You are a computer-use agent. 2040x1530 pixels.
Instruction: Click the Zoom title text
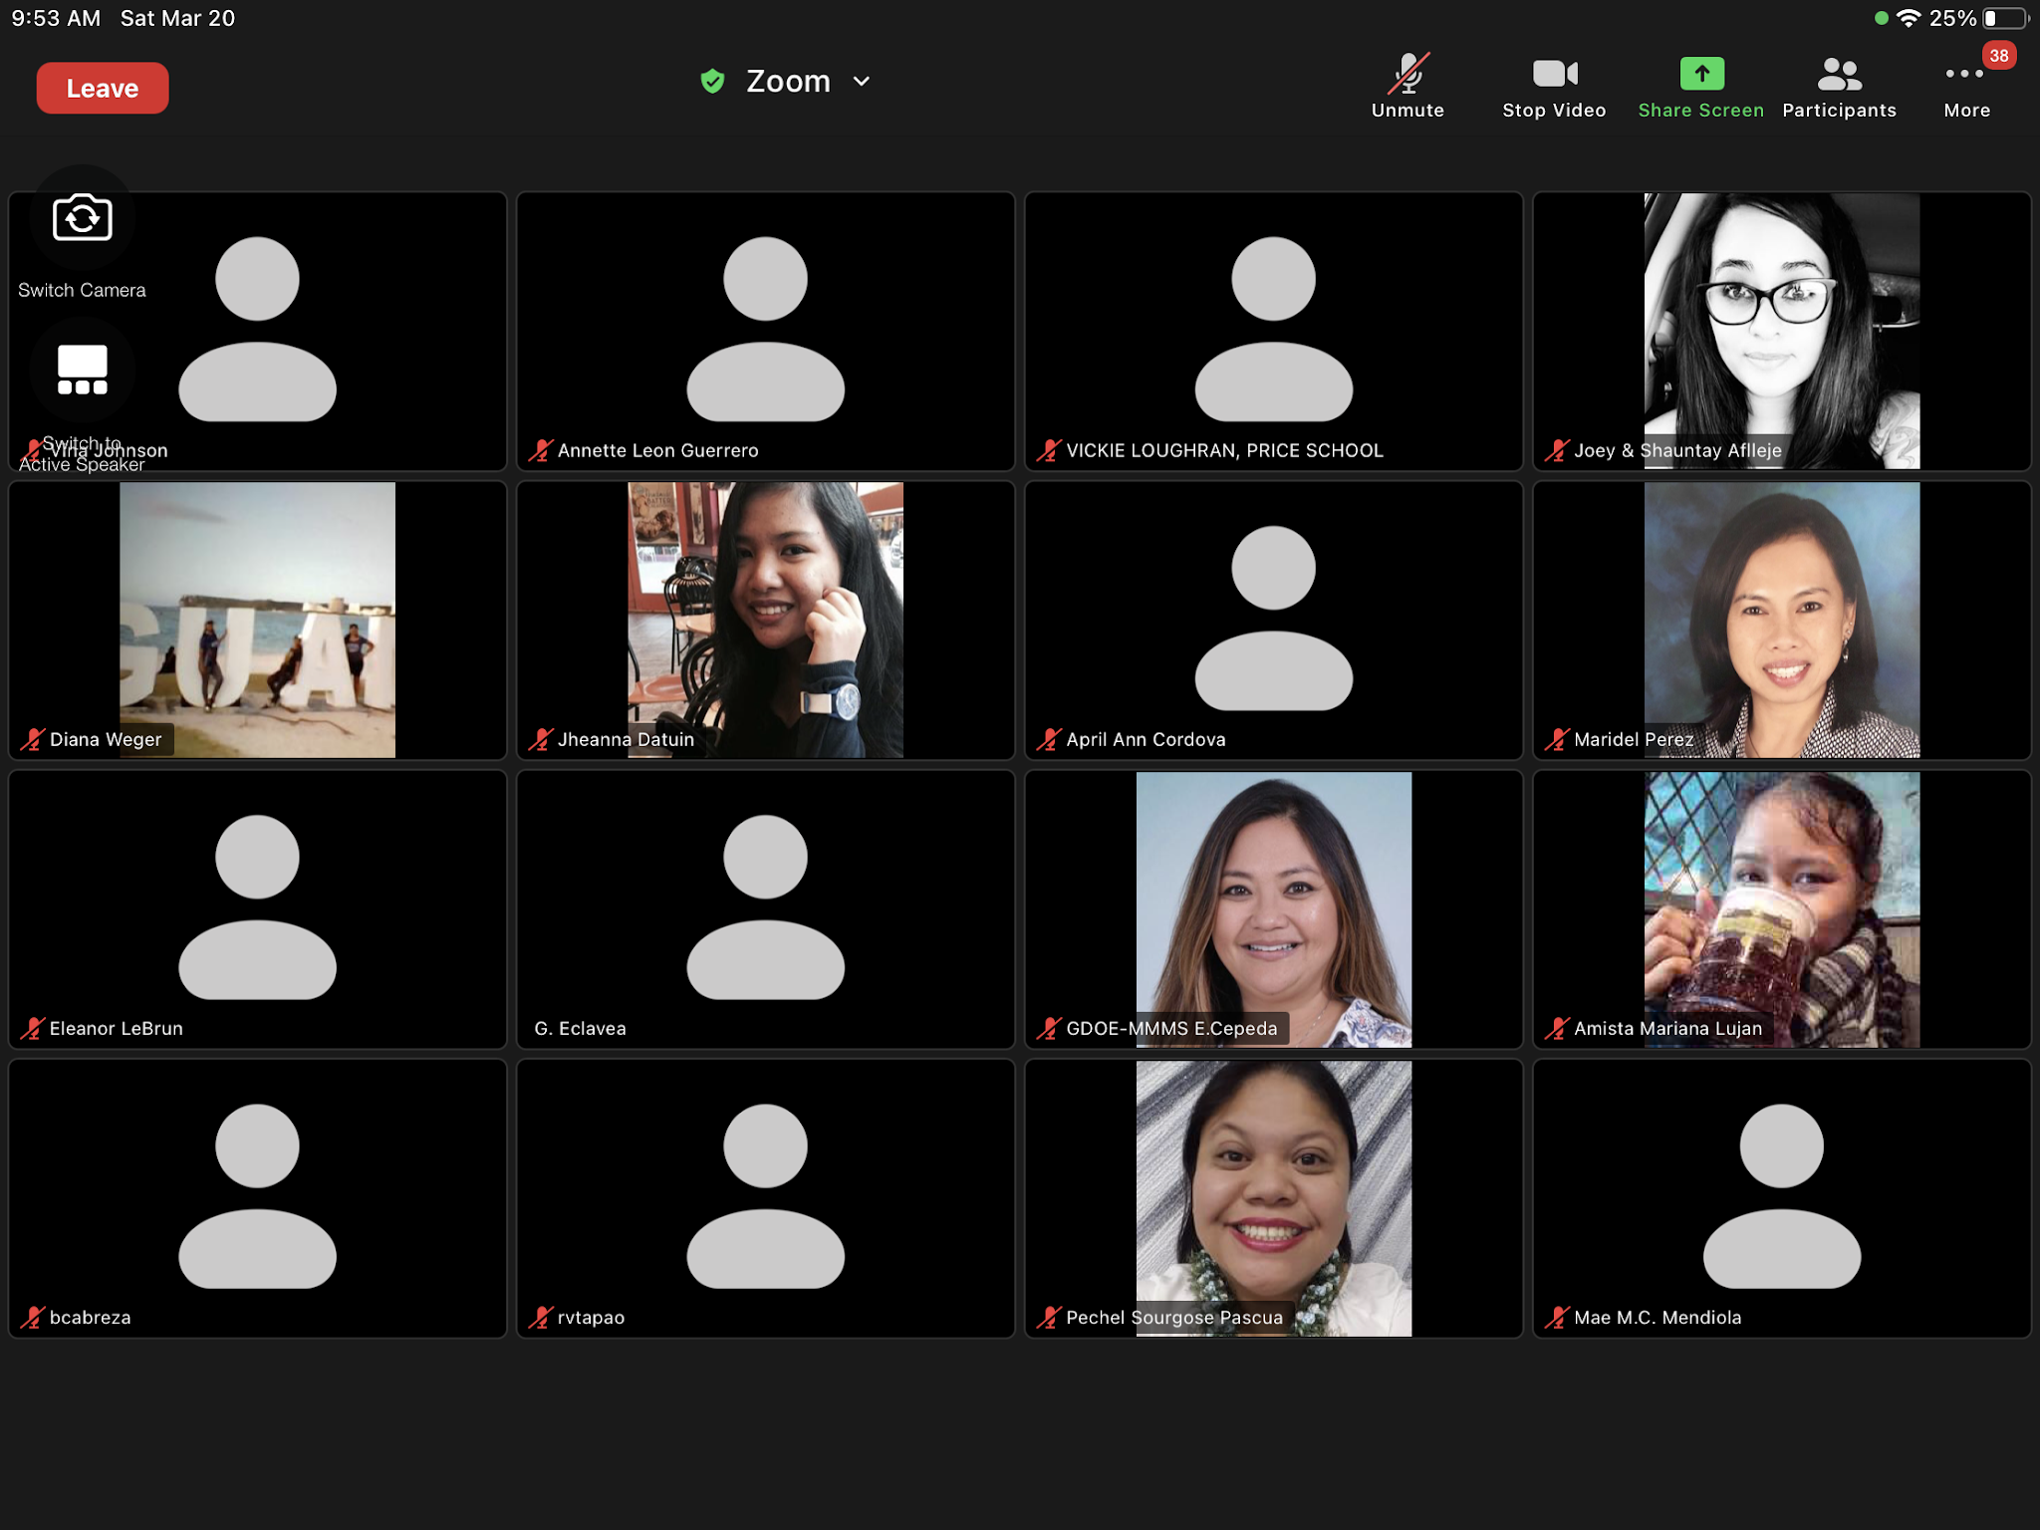(x=788, y=82)
